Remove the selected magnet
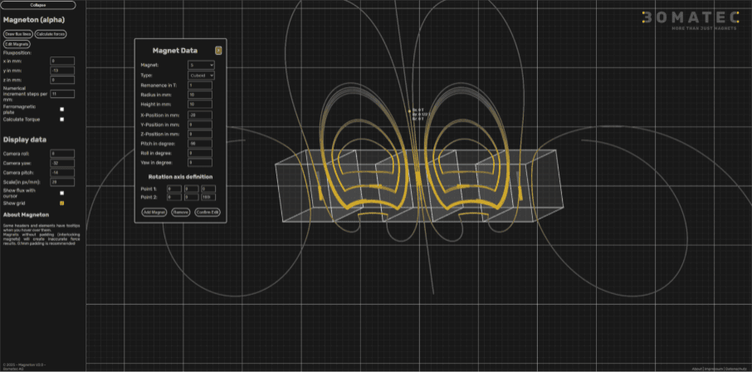The image size is (752, 372). pos(180,213)
